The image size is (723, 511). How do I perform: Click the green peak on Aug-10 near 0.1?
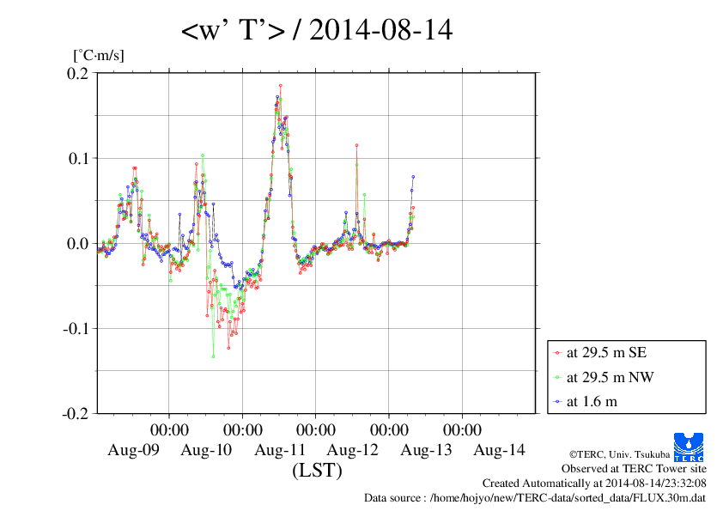(203, 155)
